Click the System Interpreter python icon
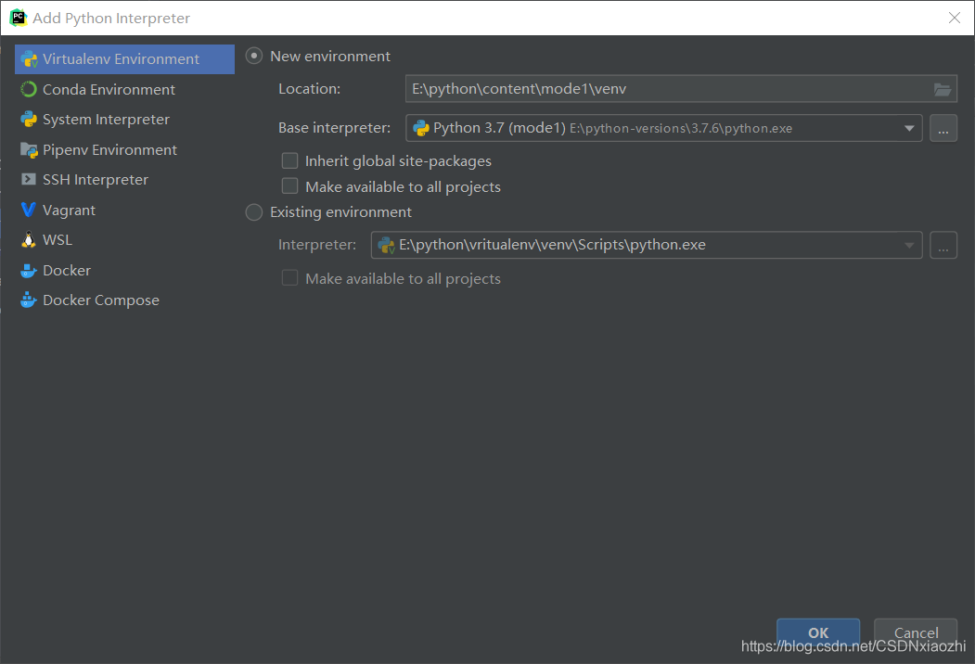Image resolution: width=975 pixels, height=664 pixels. tap(29, 120)
